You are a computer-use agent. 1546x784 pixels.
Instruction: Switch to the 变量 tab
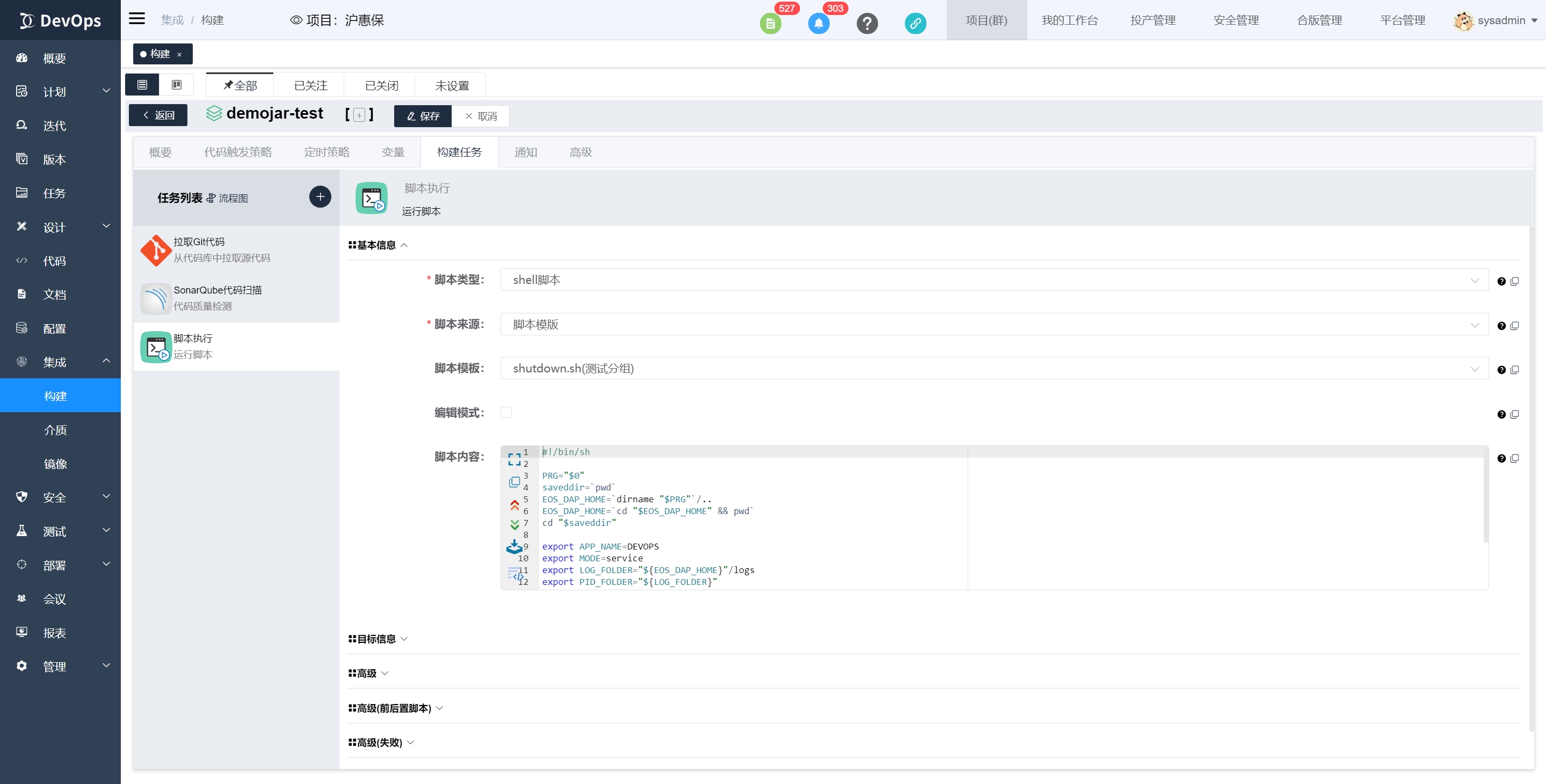click(393, 152)
